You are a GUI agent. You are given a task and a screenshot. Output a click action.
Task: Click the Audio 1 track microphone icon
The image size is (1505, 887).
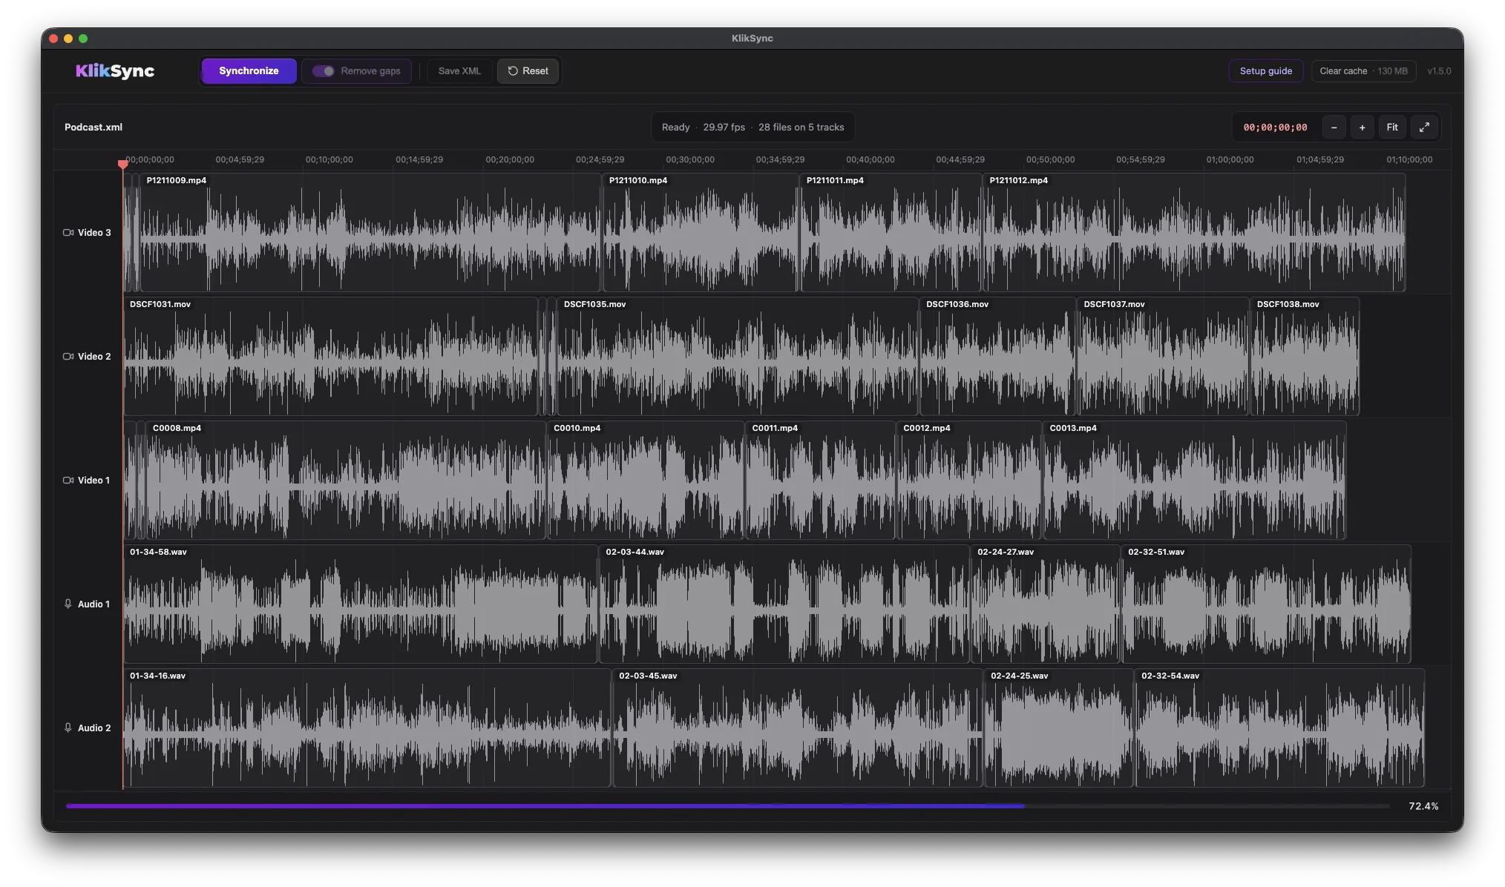(x=68, y=604)
